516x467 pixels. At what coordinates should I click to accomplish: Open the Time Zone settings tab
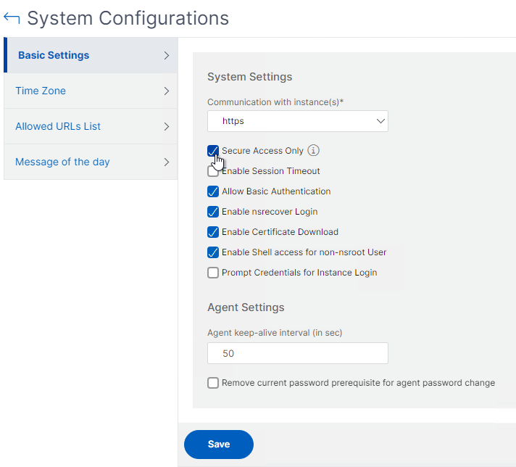pos(91,91)
